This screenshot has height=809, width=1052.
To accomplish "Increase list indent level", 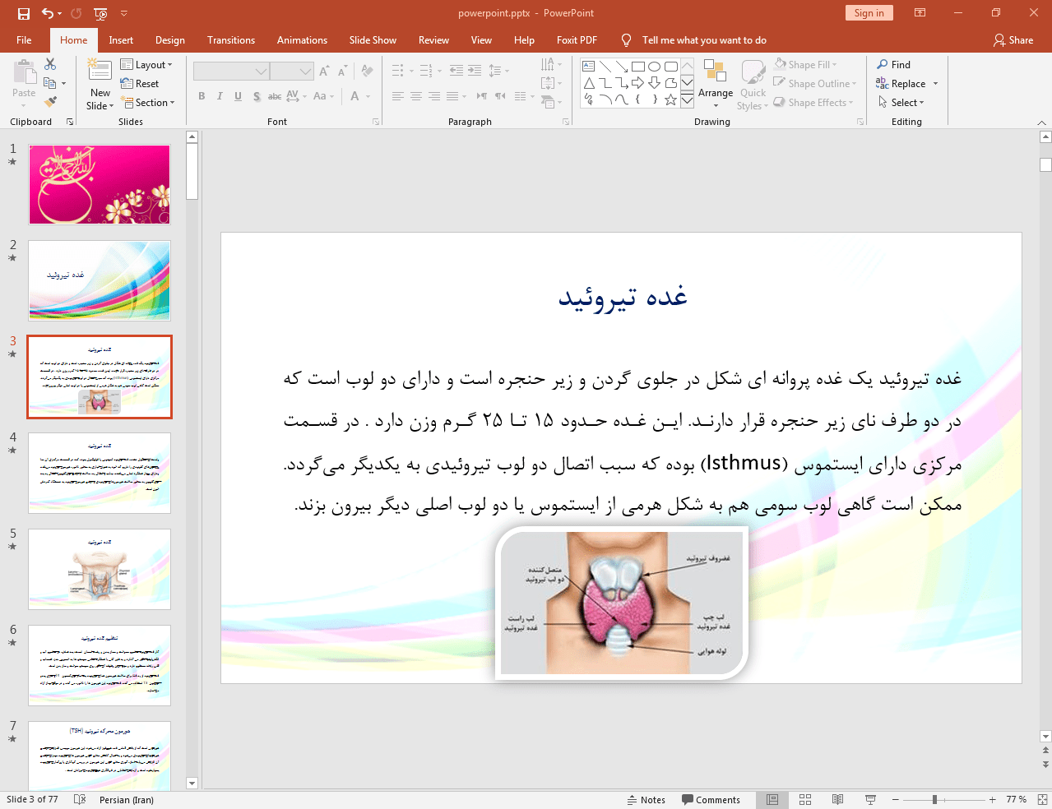I will [475, 71].
